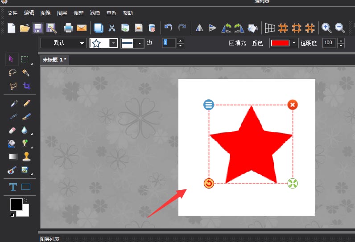The height and width of the screenshot is (242, 355).
Task: Click the red fill color swatch
Action: 280,43
